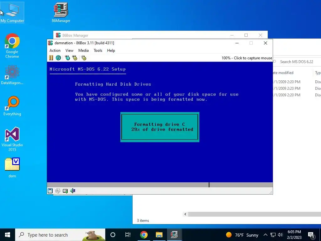This screenshot has width=321, height=241.
Task: Click the 'Microsoft MS-DOS 6.22 Setup' heading
Action: point(88,69)
